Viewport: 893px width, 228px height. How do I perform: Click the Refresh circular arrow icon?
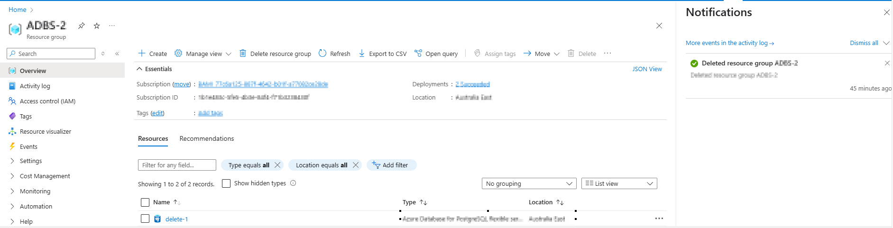pos(322,53)
